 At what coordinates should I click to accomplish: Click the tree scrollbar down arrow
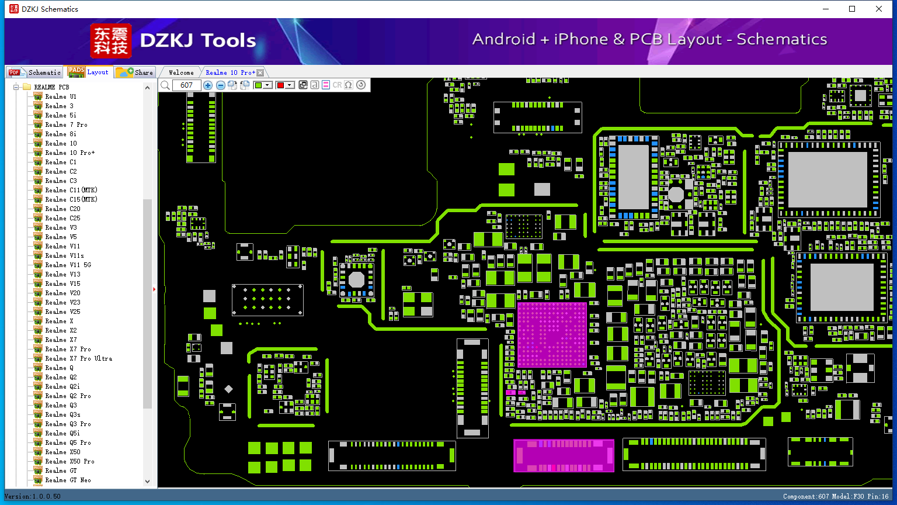pos(147,482)
